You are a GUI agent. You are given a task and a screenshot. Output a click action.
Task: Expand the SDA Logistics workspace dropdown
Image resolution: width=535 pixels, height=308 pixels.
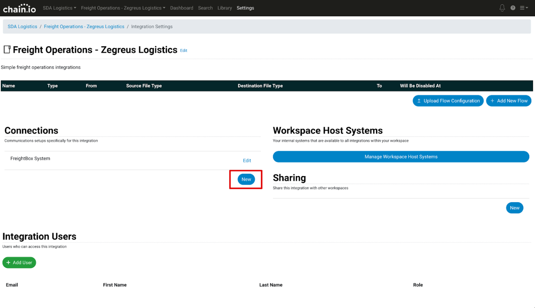[x=59, y=8]
